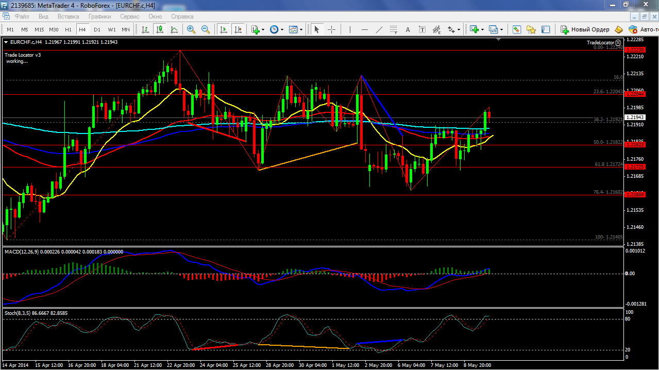This screenshot has width=659, height=370.
Task: Open the Справка menu
Action: point(182,16)
